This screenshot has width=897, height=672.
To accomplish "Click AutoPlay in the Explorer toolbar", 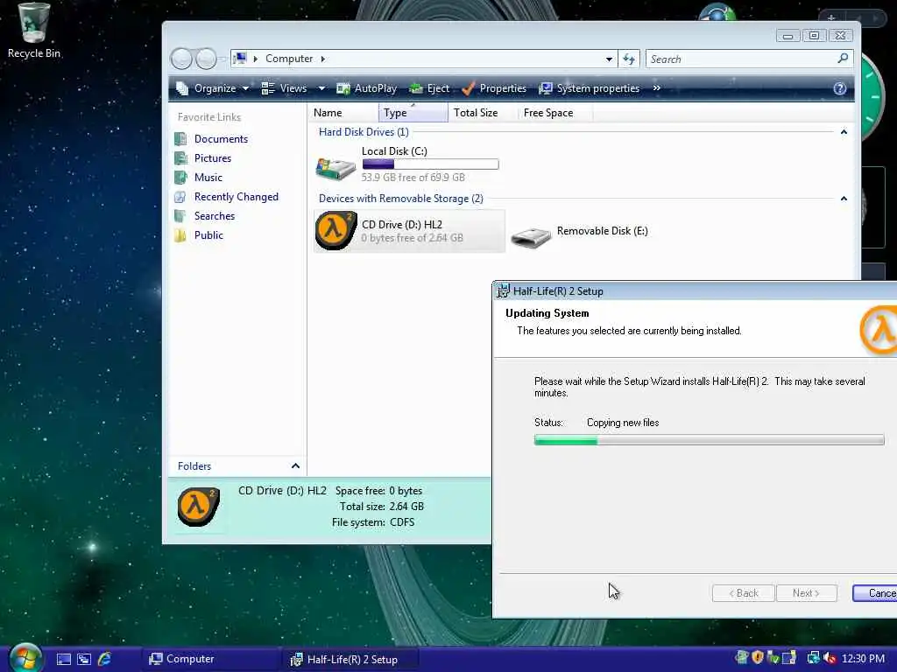I will click(x=367, y=88).
